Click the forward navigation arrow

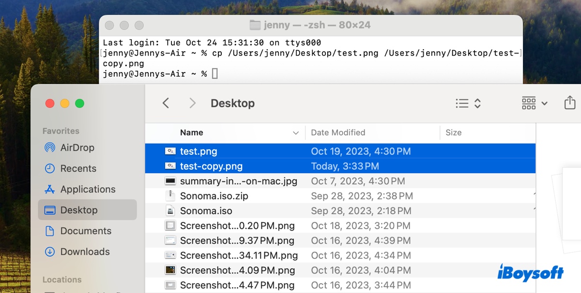(192, 103)
